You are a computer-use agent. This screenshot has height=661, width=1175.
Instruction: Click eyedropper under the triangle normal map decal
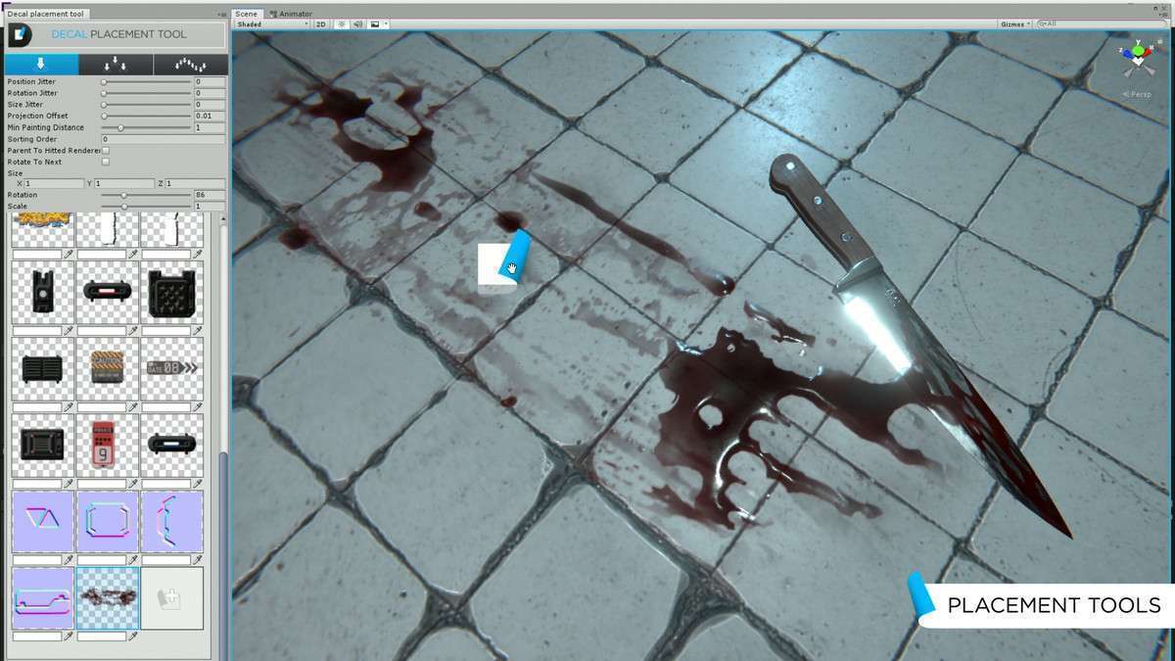(x=70, y=560)
